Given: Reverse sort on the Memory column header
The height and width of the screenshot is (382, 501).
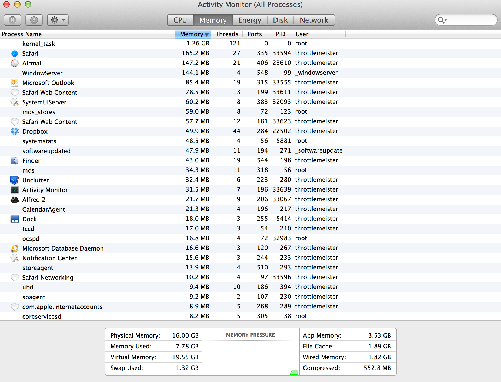Looking at the screenshot, I should click(x=193, y=34).
